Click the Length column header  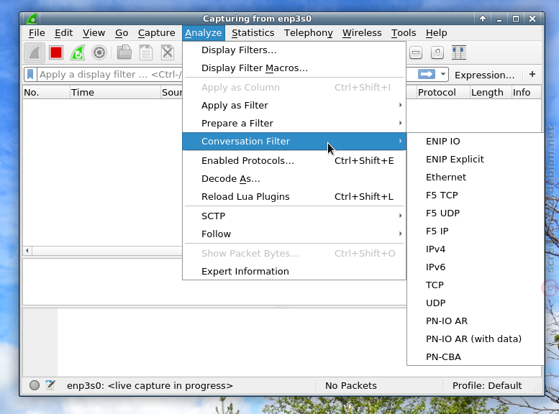pos(491,92)
